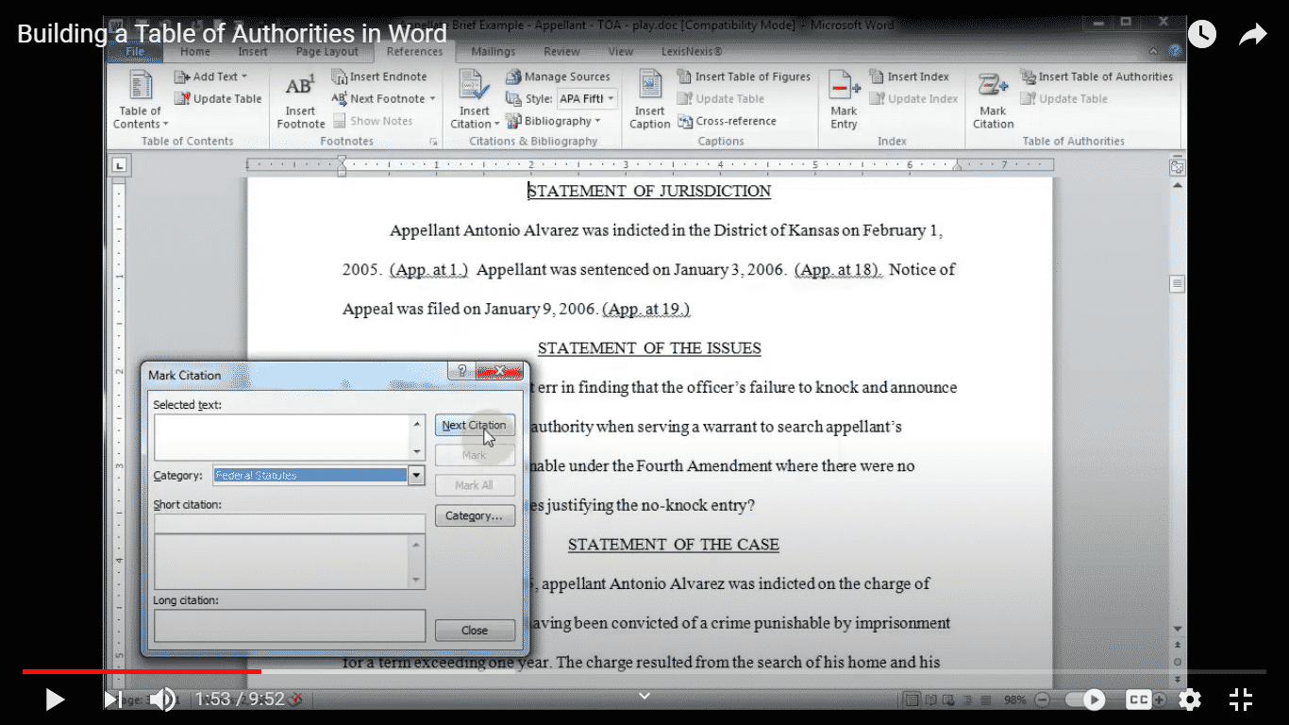Click the STATEMENT OF THE ISSUES heading
Screen dimensions: 1289x725
(x=649, y=348)
